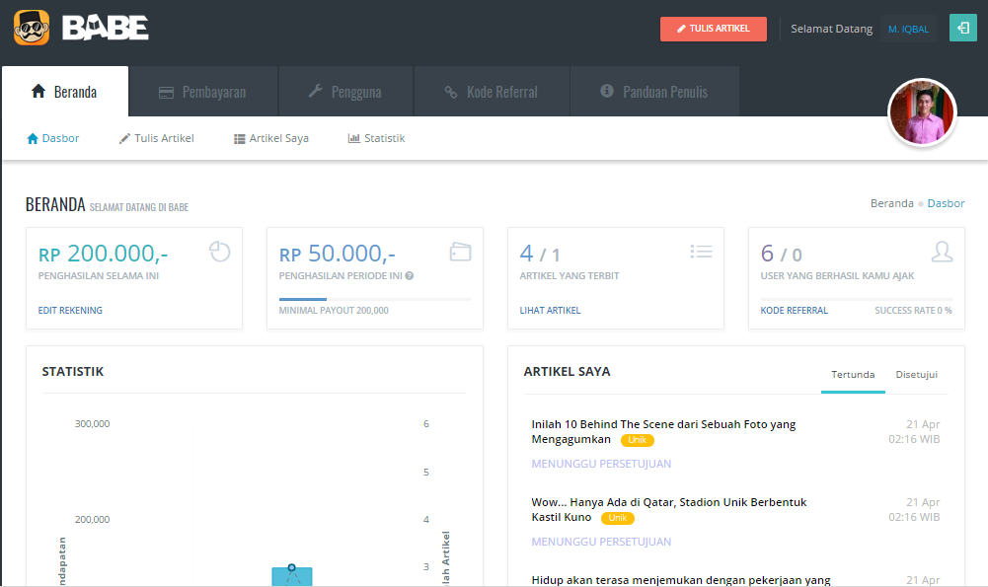Click the help icon beside Penghasilan Periode Ini
Screen dimensions: 988x587
pos(410,276)
